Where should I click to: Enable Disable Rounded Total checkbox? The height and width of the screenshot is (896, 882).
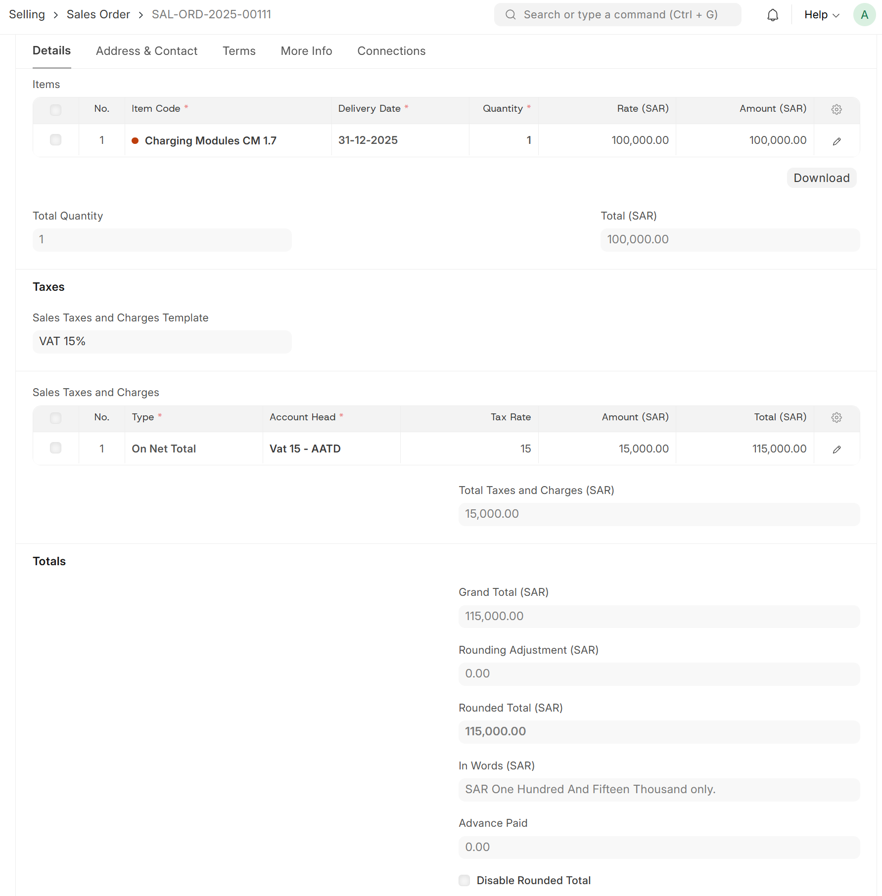click(464, 880)
